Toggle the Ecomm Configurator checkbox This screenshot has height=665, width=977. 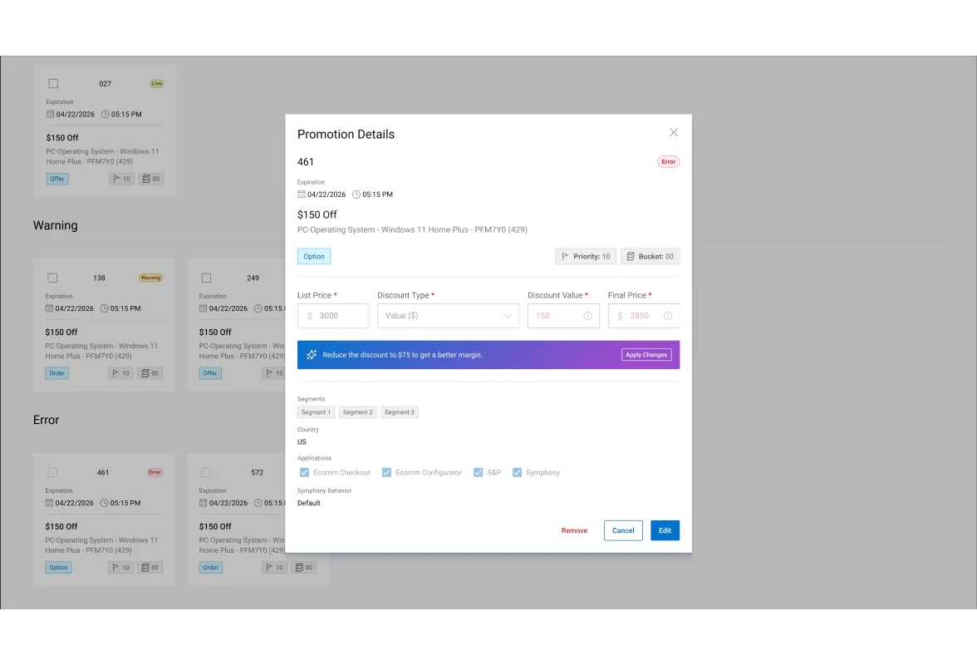click(386, 472)
